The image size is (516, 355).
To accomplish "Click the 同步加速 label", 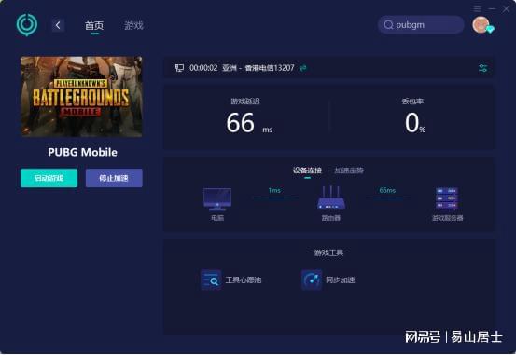I will pyautogui.click(x=341, y=280).
